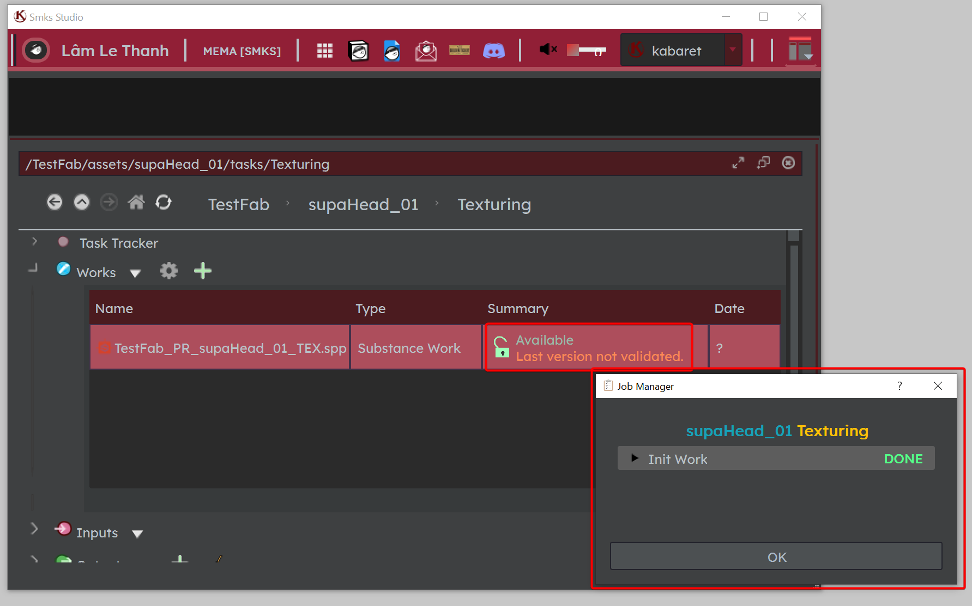The image size is (972, 606).
Task: Click 'Last version not validated.' text
Action: click(600, 357)
